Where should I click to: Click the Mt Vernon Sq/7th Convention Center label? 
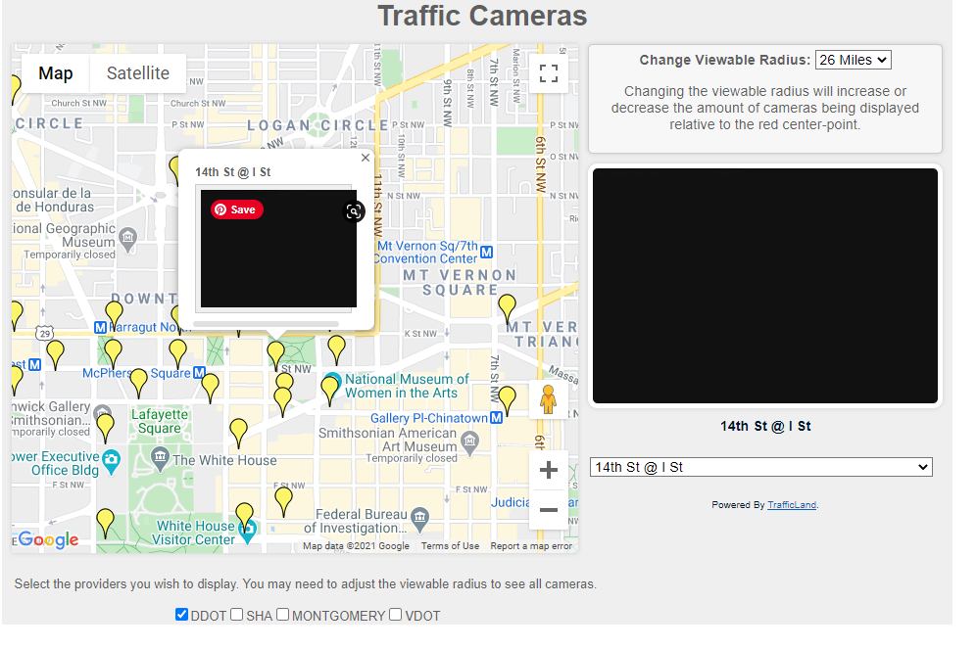[x=427, y=253]
